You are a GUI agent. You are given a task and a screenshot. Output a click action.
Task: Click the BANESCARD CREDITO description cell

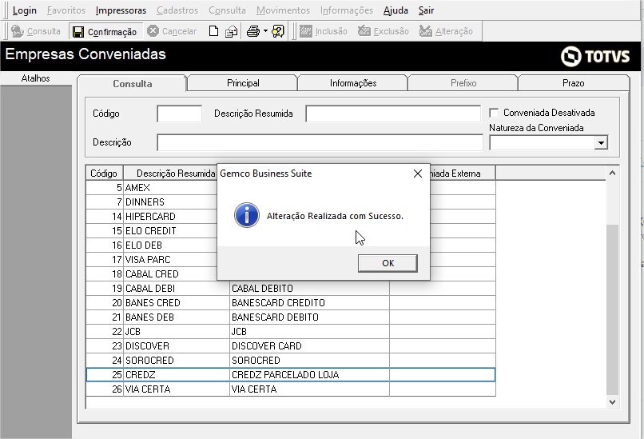tap(309, 303)
